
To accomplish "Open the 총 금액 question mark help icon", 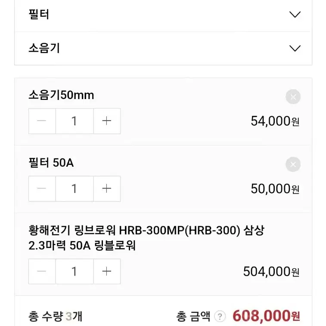I will pyautogui.click(x=220, y=317).
